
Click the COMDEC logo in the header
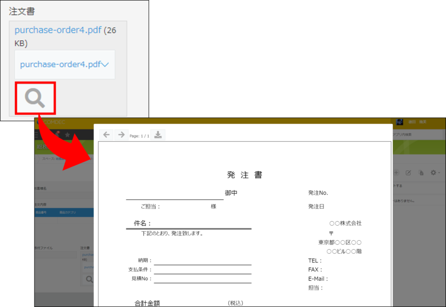click(54, 122)
